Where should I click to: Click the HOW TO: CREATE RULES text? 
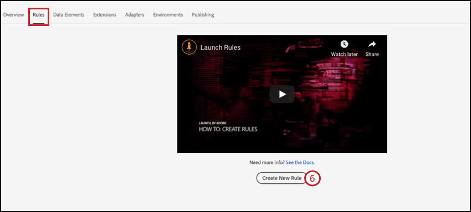pos(228,129)
